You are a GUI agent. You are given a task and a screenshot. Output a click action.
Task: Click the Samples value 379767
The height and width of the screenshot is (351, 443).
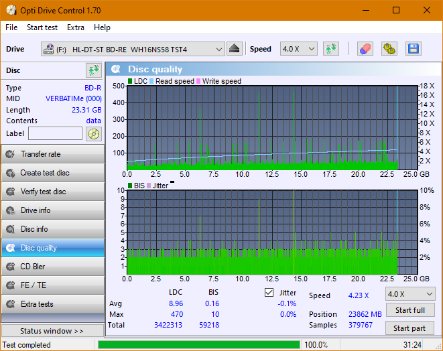click(x=360, y=325)
